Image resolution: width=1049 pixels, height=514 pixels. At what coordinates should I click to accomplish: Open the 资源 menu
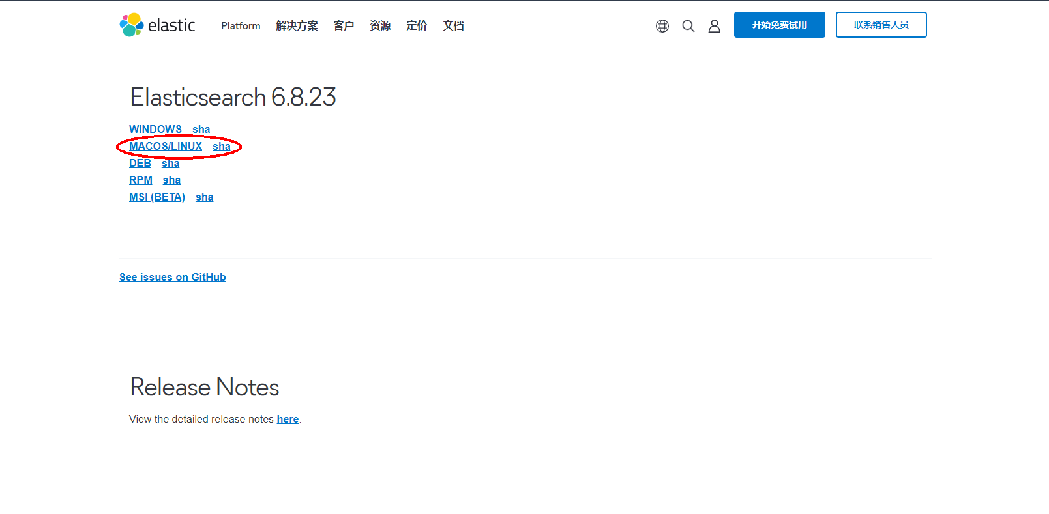380,26
